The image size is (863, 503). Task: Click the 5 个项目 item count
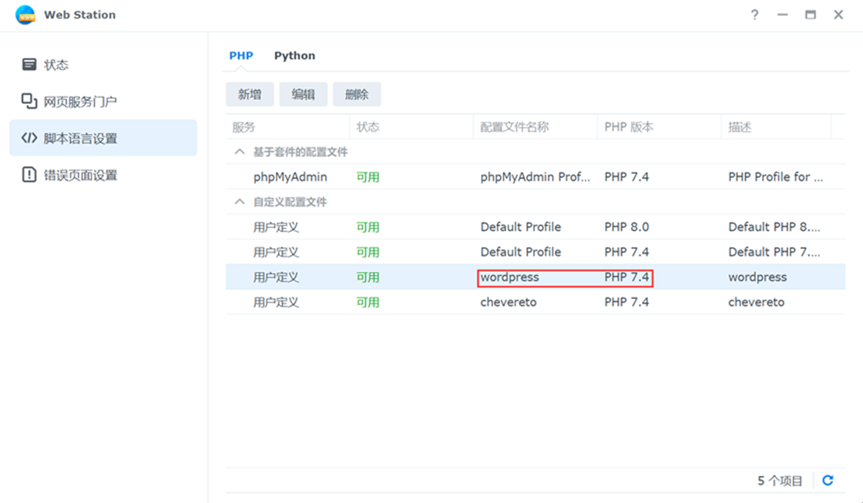[x=779, y=481]
